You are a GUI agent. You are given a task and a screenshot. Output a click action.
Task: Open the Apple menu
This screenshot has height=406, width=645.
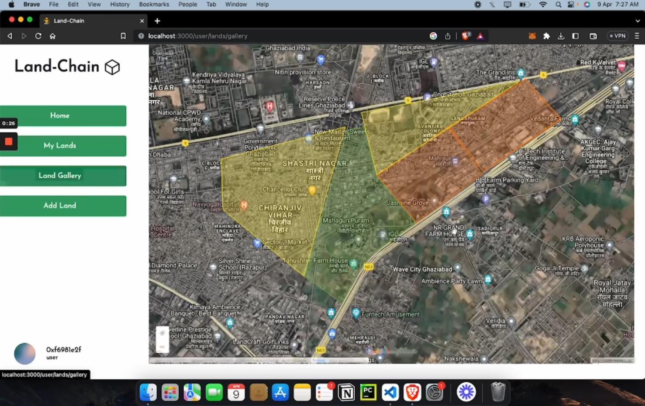(11, 4)
